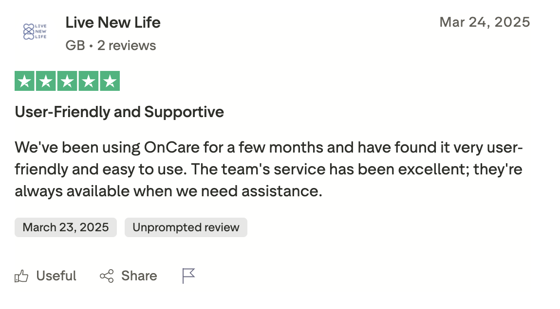Click the thumbs-up Useful icon
The image size is (560, 309).
(21, 276)
